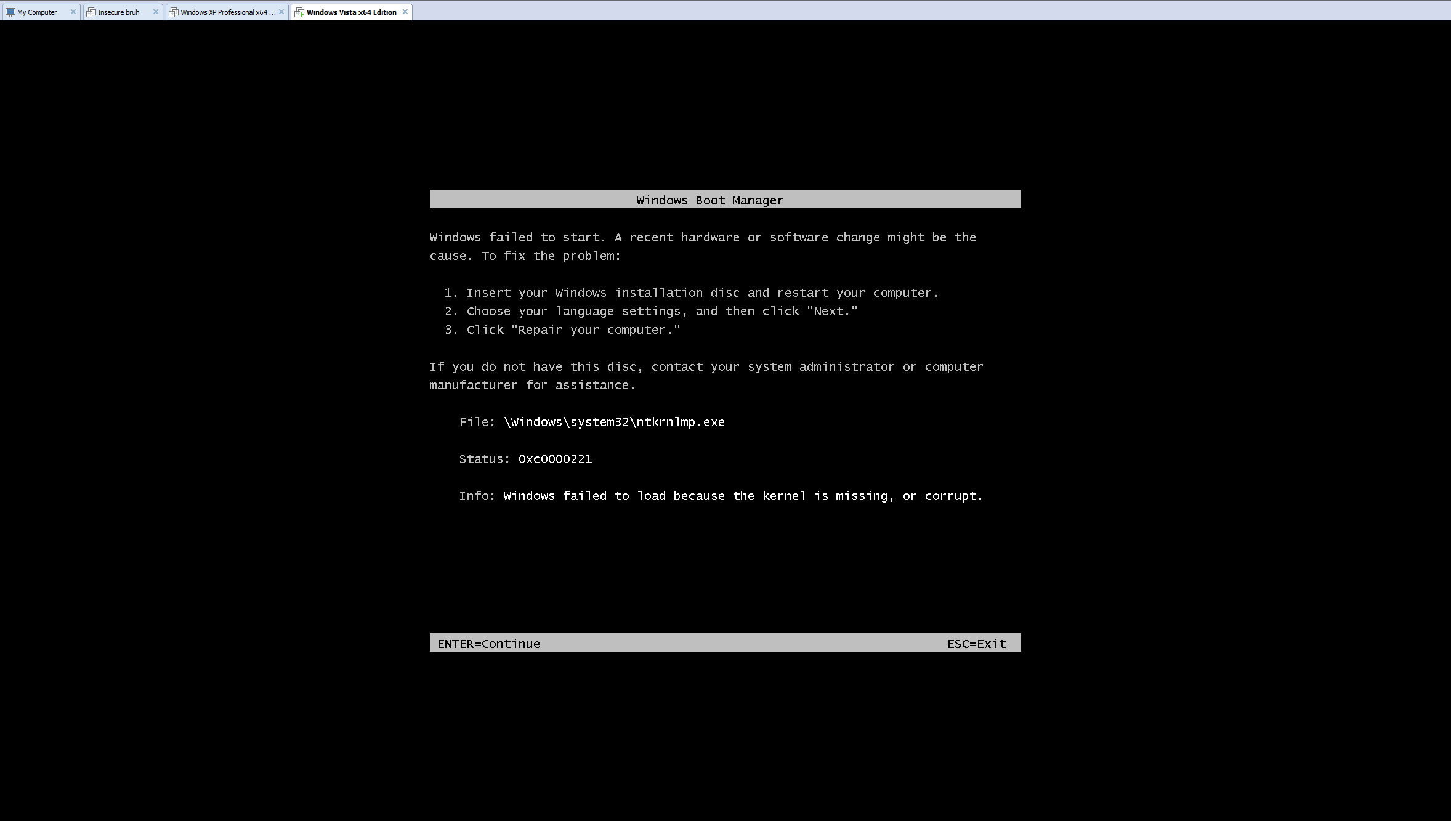Click the Windows Boot Manager title bar
The image size is (1451, 821).
[725, 199]
